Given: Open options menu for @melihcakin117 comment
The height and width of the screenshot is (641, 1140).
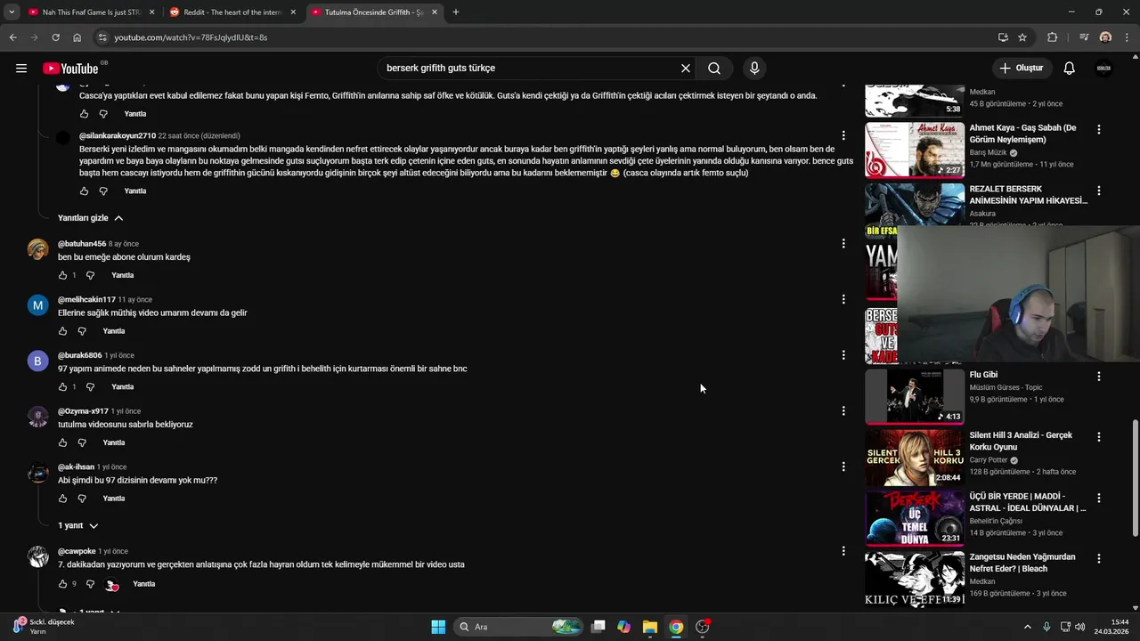Looking at the screenshot, I should [843, 299].
